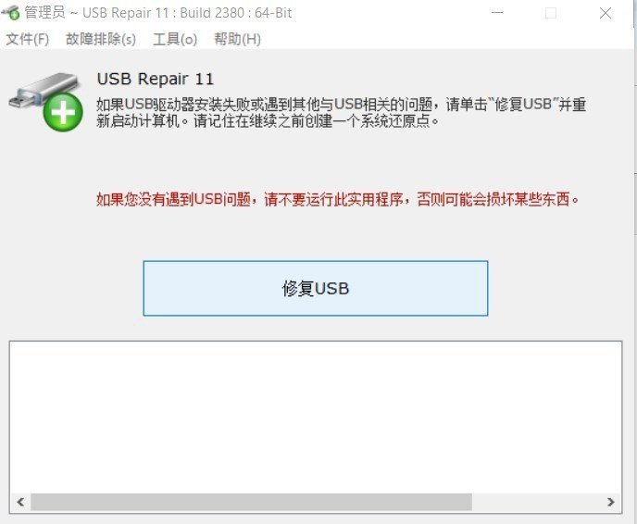Close the USB Repair 11 window
The image size is (637, 524).
tap(606, 13)
